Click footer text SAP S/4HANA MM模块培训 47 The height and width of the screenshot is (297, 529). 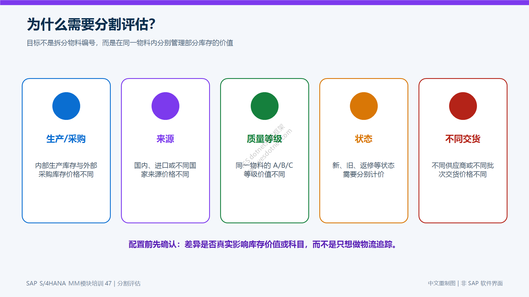69,283
